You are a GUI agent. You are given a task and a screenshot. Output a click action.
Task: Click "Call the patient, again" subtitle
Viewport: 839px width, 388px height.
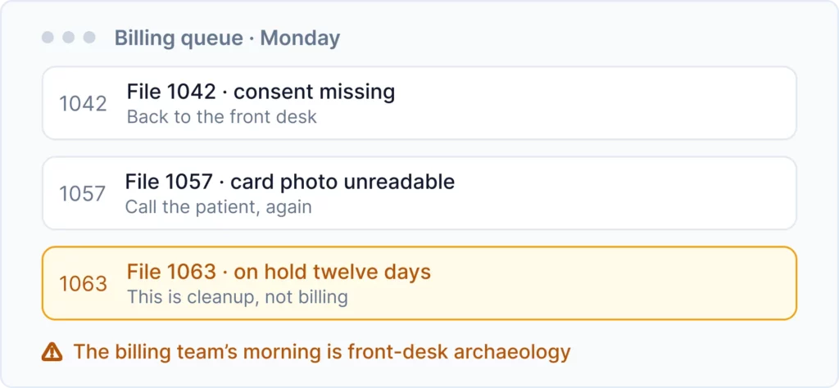pyautogui.click(x=218, y=206)
